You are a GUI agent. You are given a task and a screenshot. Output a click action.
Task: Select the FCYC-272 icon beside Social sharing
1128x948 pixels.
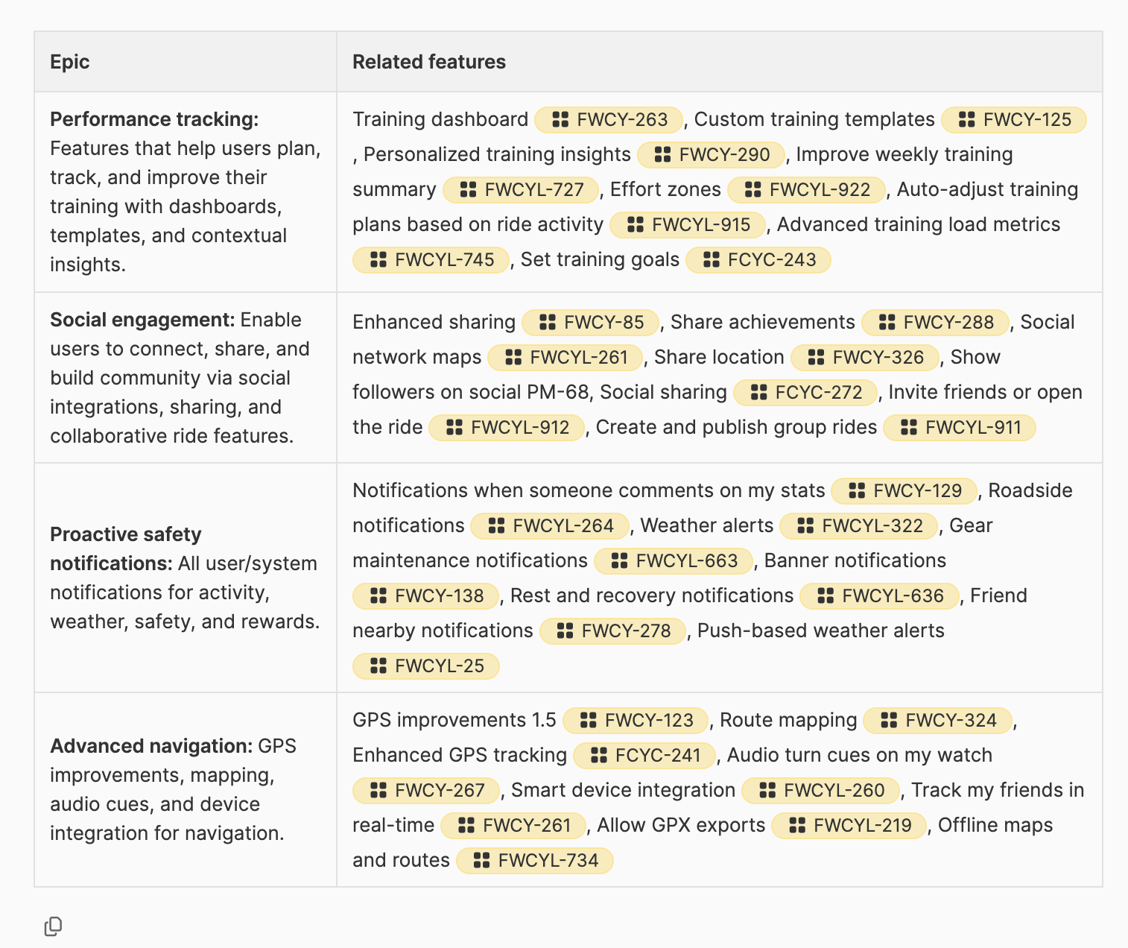pyautogui.click(x=758, y=392)
